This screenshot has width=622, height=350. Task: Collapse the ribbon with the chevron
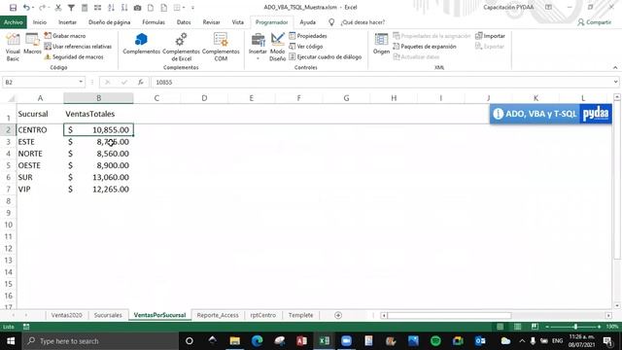(x=615, y=68)
